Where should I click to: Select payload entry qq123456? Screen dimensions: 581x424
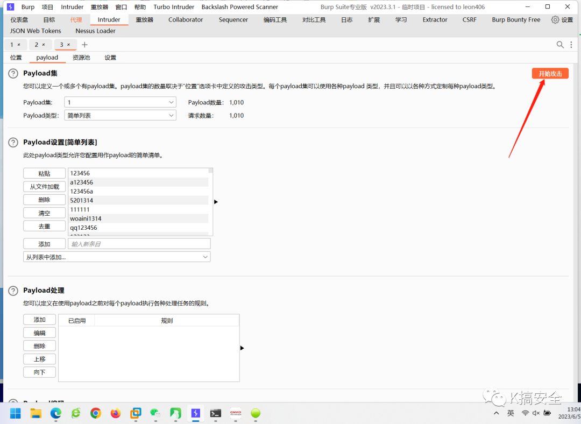tap(139, 228)
